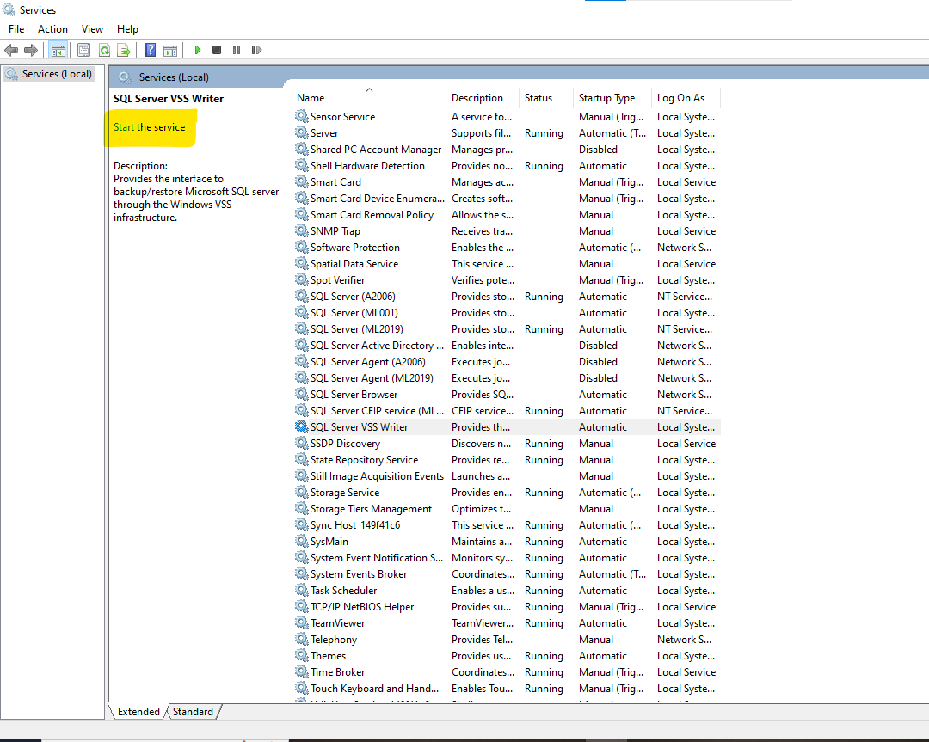The image size is (929, 742).
Task: Select Smart Card Device Enumeration service
Action: pos(508,199)
